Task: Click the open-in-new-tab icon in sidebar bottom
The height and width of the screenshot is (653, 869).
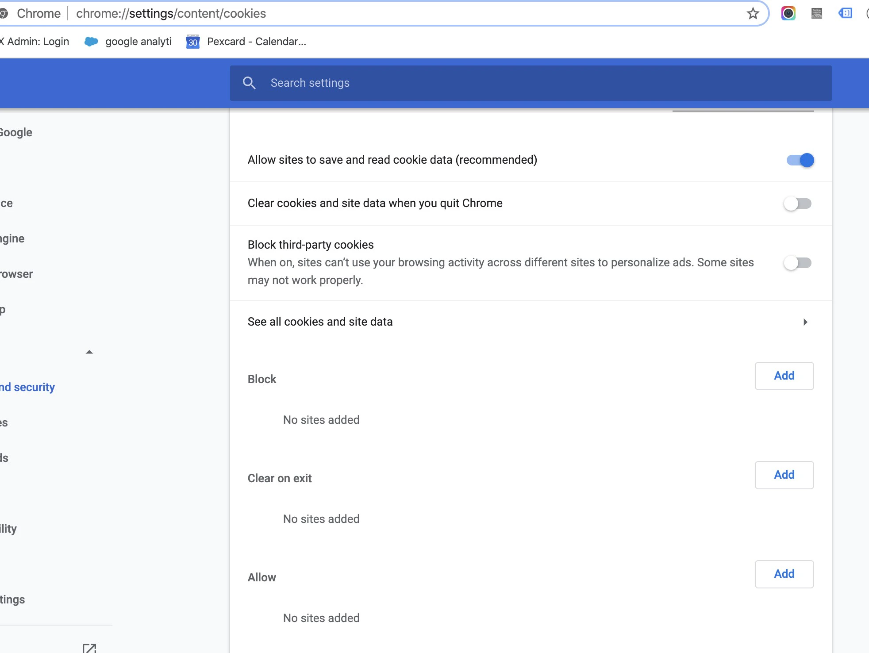Action: (89, 648)
